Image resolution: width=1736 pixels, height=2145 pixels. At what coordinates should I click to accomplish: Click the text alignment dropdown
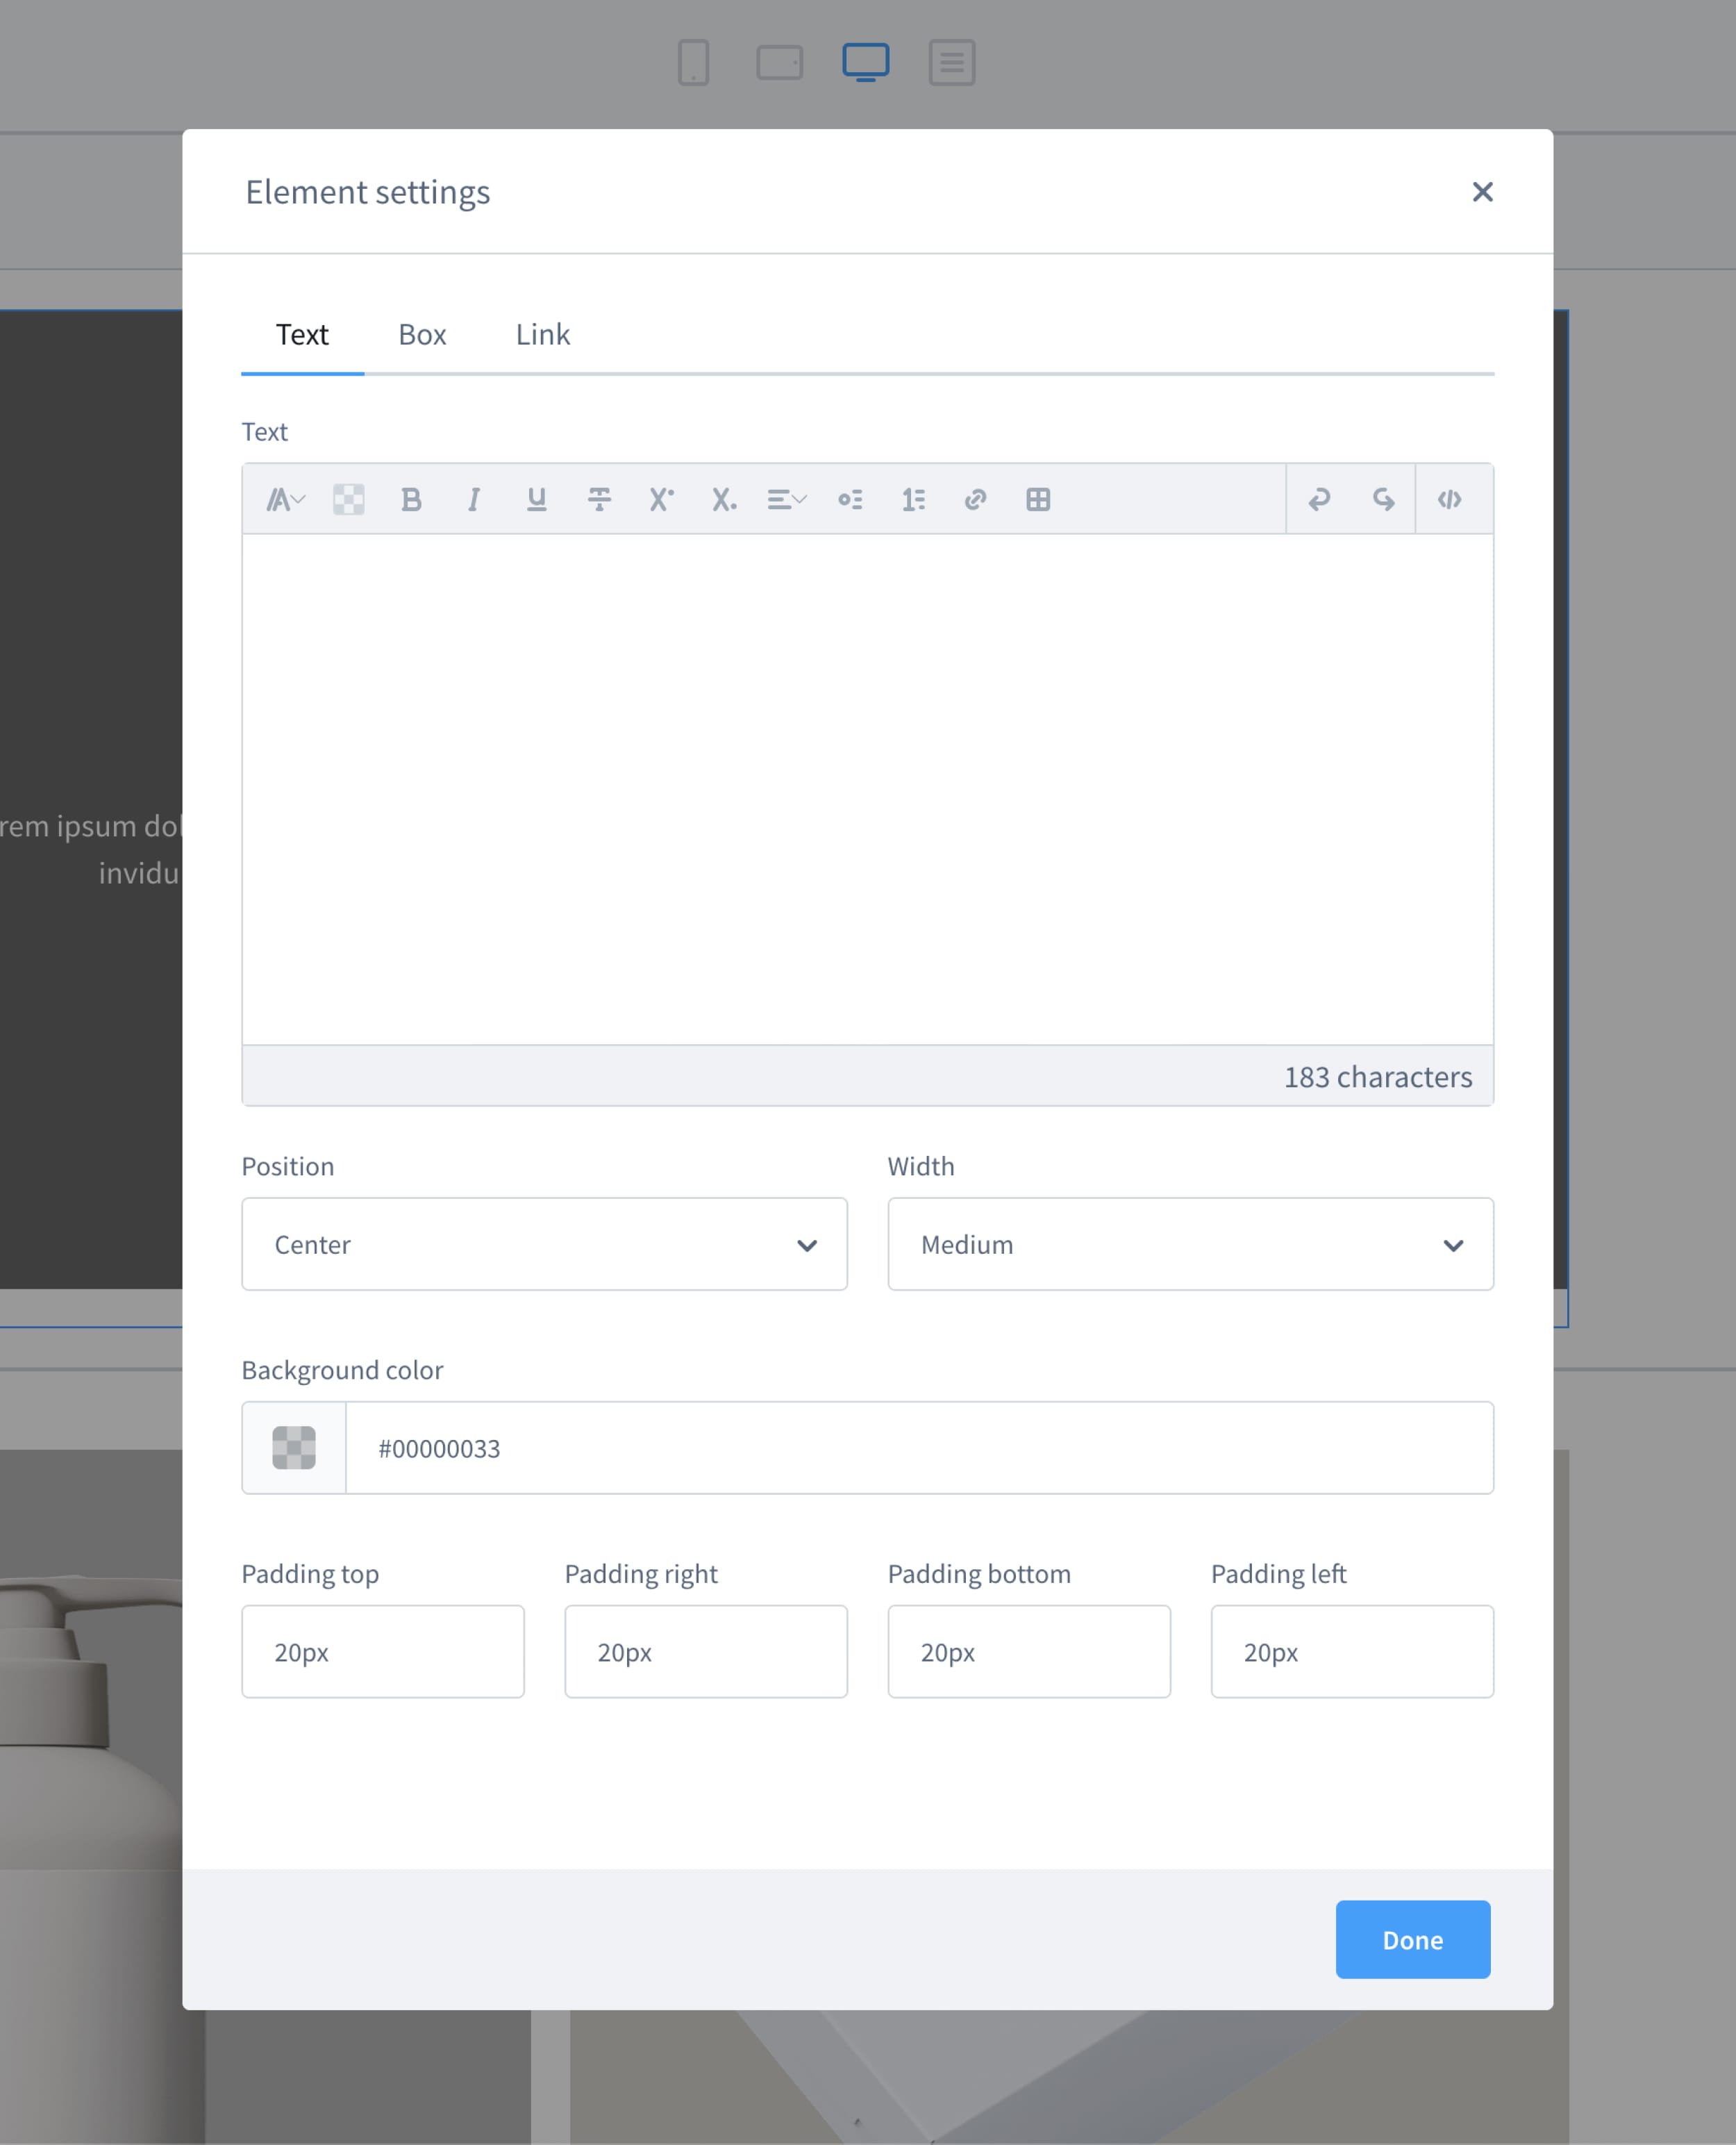[787, 498]
